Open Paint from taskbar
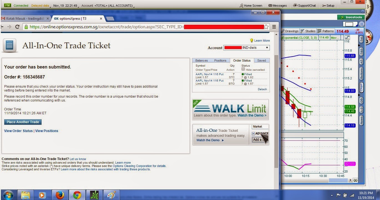 click(x=112, y=195)
